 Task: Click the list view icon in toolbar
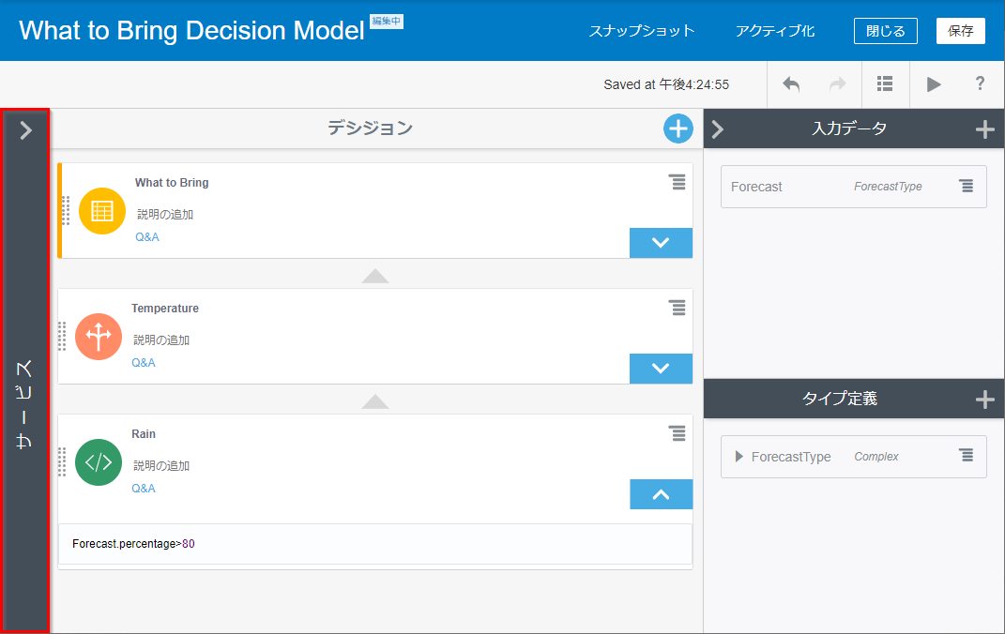[885, 84]
